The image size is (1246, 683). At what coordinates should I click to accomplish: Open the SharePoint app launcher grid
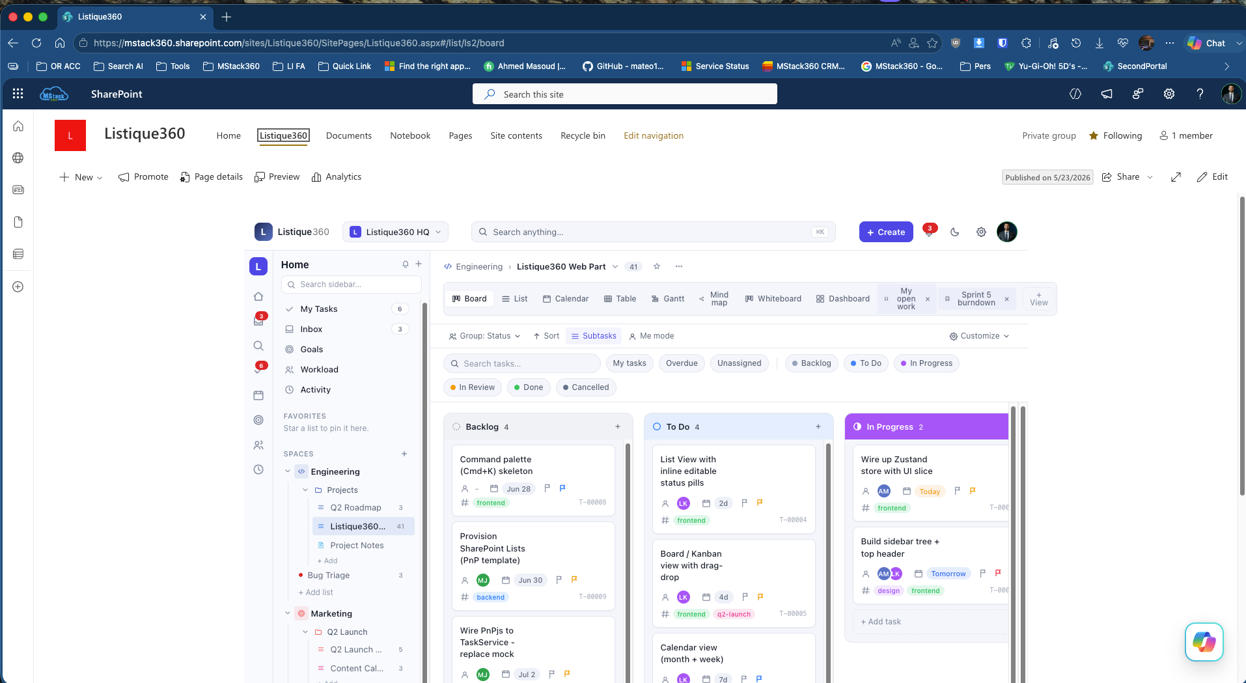click(x=18, y=94)
